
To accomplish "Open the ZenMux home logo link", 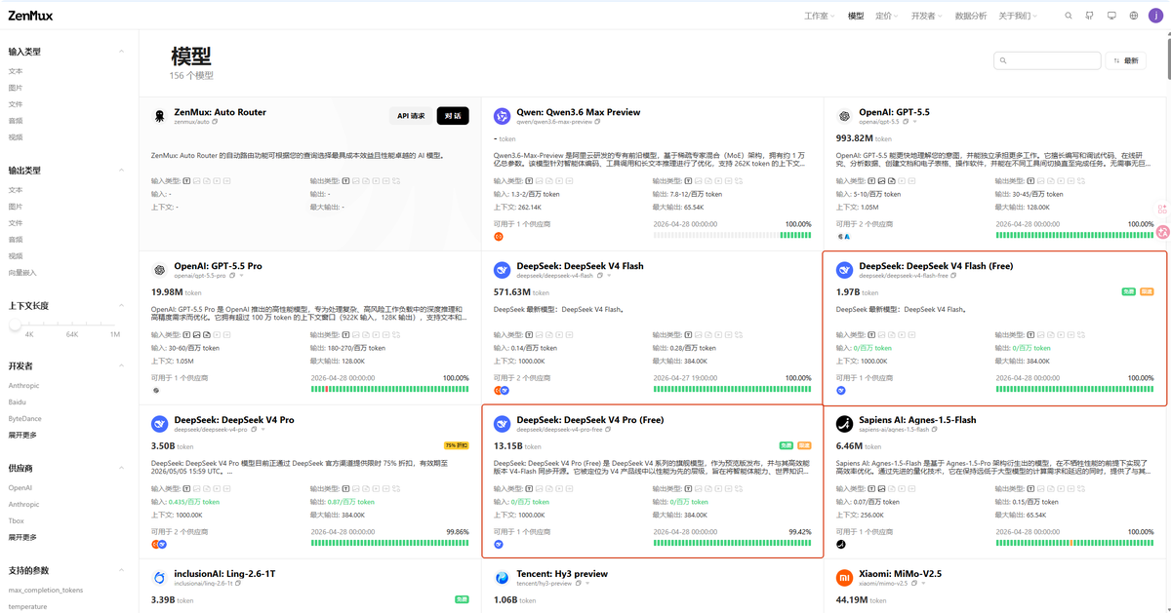I will pyautogui.click(x=29, y=16).
